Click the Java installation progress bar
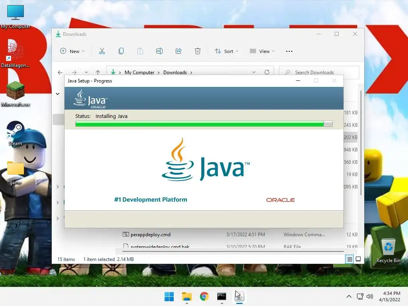The width and height of the screenshot is (408, 306). pyautogui.click(x=204, y=124)
